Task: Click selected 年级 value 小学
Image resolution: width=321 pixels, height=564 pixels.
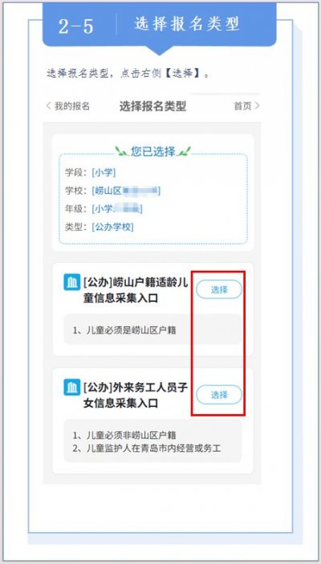Action: 117,208
